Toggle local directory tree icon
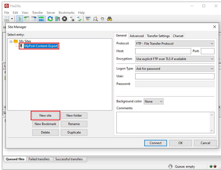 pos(27,19)
